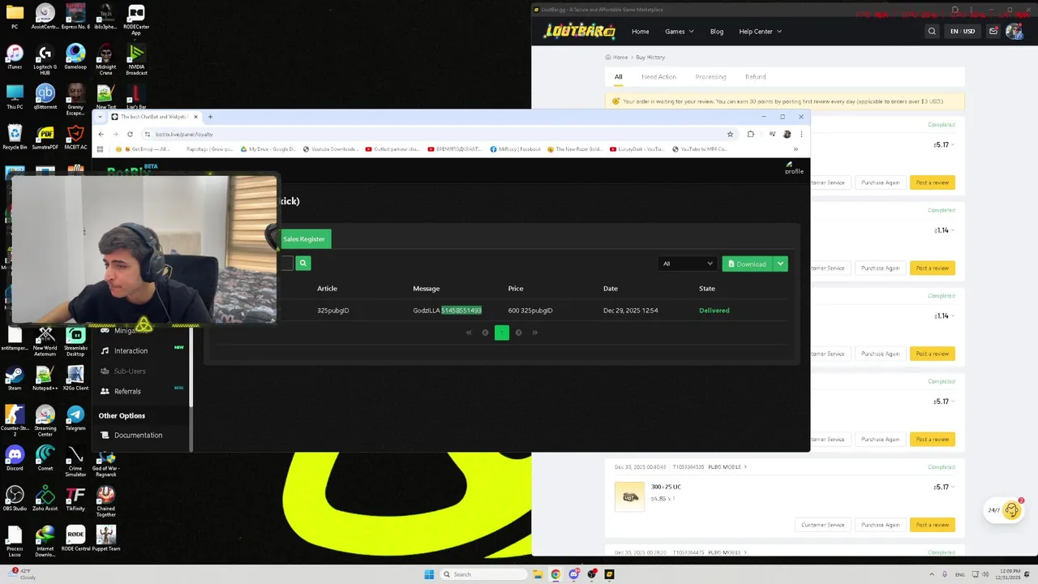
Task: Open the OBS Studio desktop shortcut
Action: [x=15, y=497]
